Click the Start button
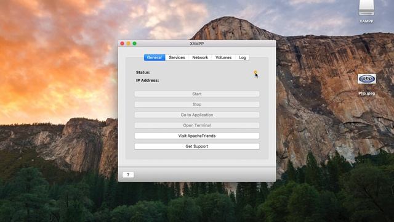 [197, 94]
